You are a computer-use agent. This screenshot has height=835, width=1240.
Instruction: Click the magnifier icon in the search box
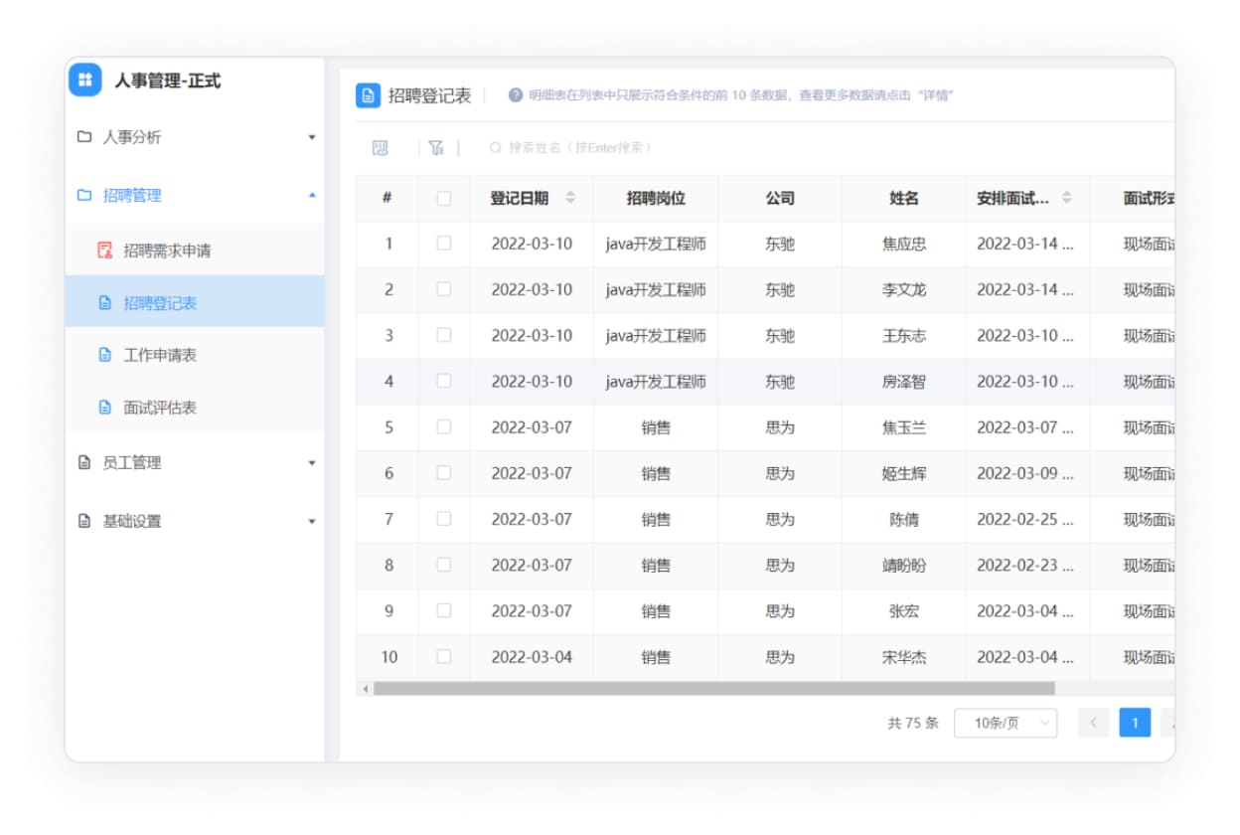point(496,148)
